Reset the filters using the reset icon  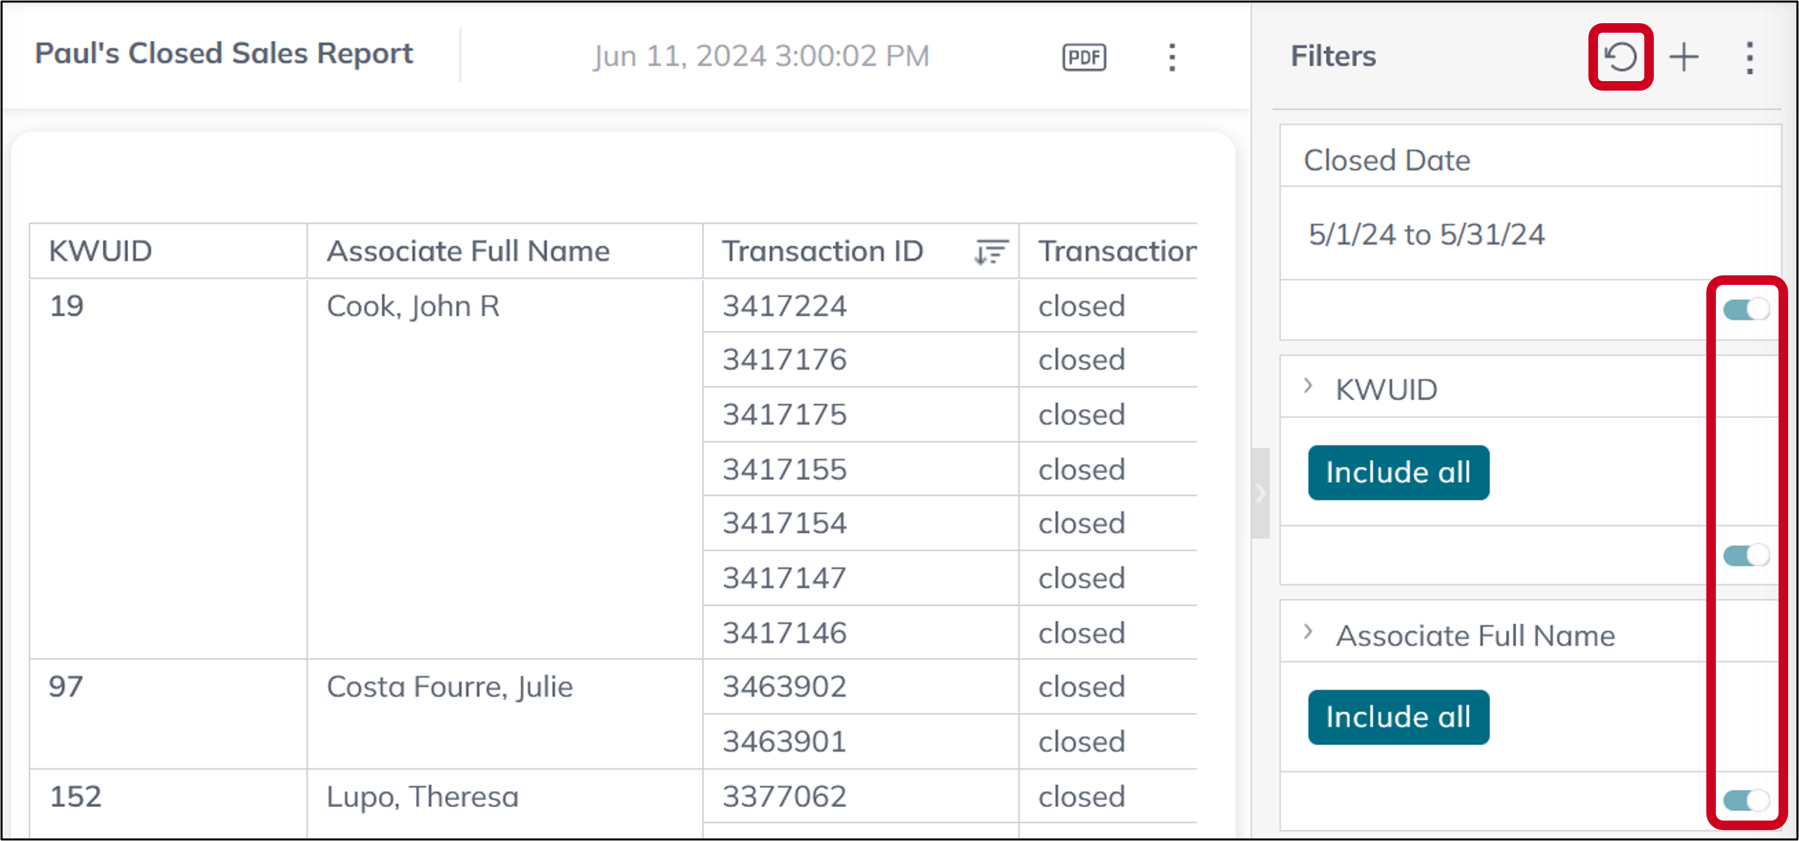click(1620, 57)
